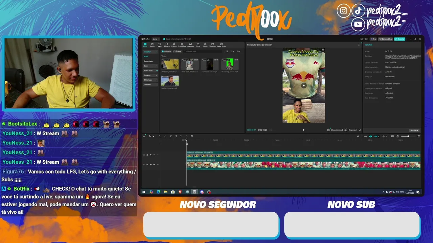Open the media sort dropdown
The height and width of the screenshot is (243, 433).
[x=232, y=51]
